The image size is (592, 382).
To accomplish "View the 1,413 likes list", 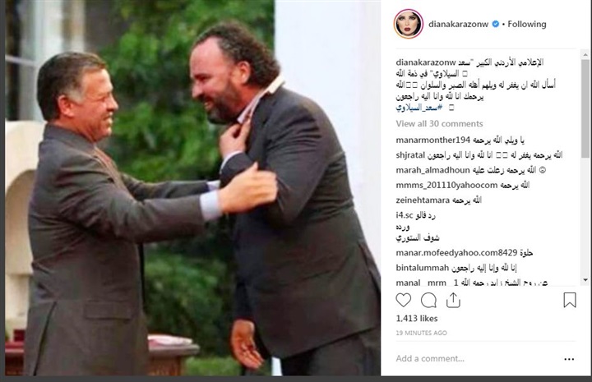I will pos(416,319).
